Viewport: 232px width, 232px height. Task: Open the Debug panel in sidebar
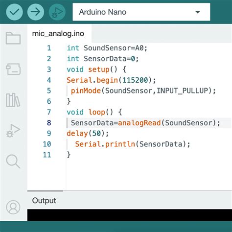point(13,131)
